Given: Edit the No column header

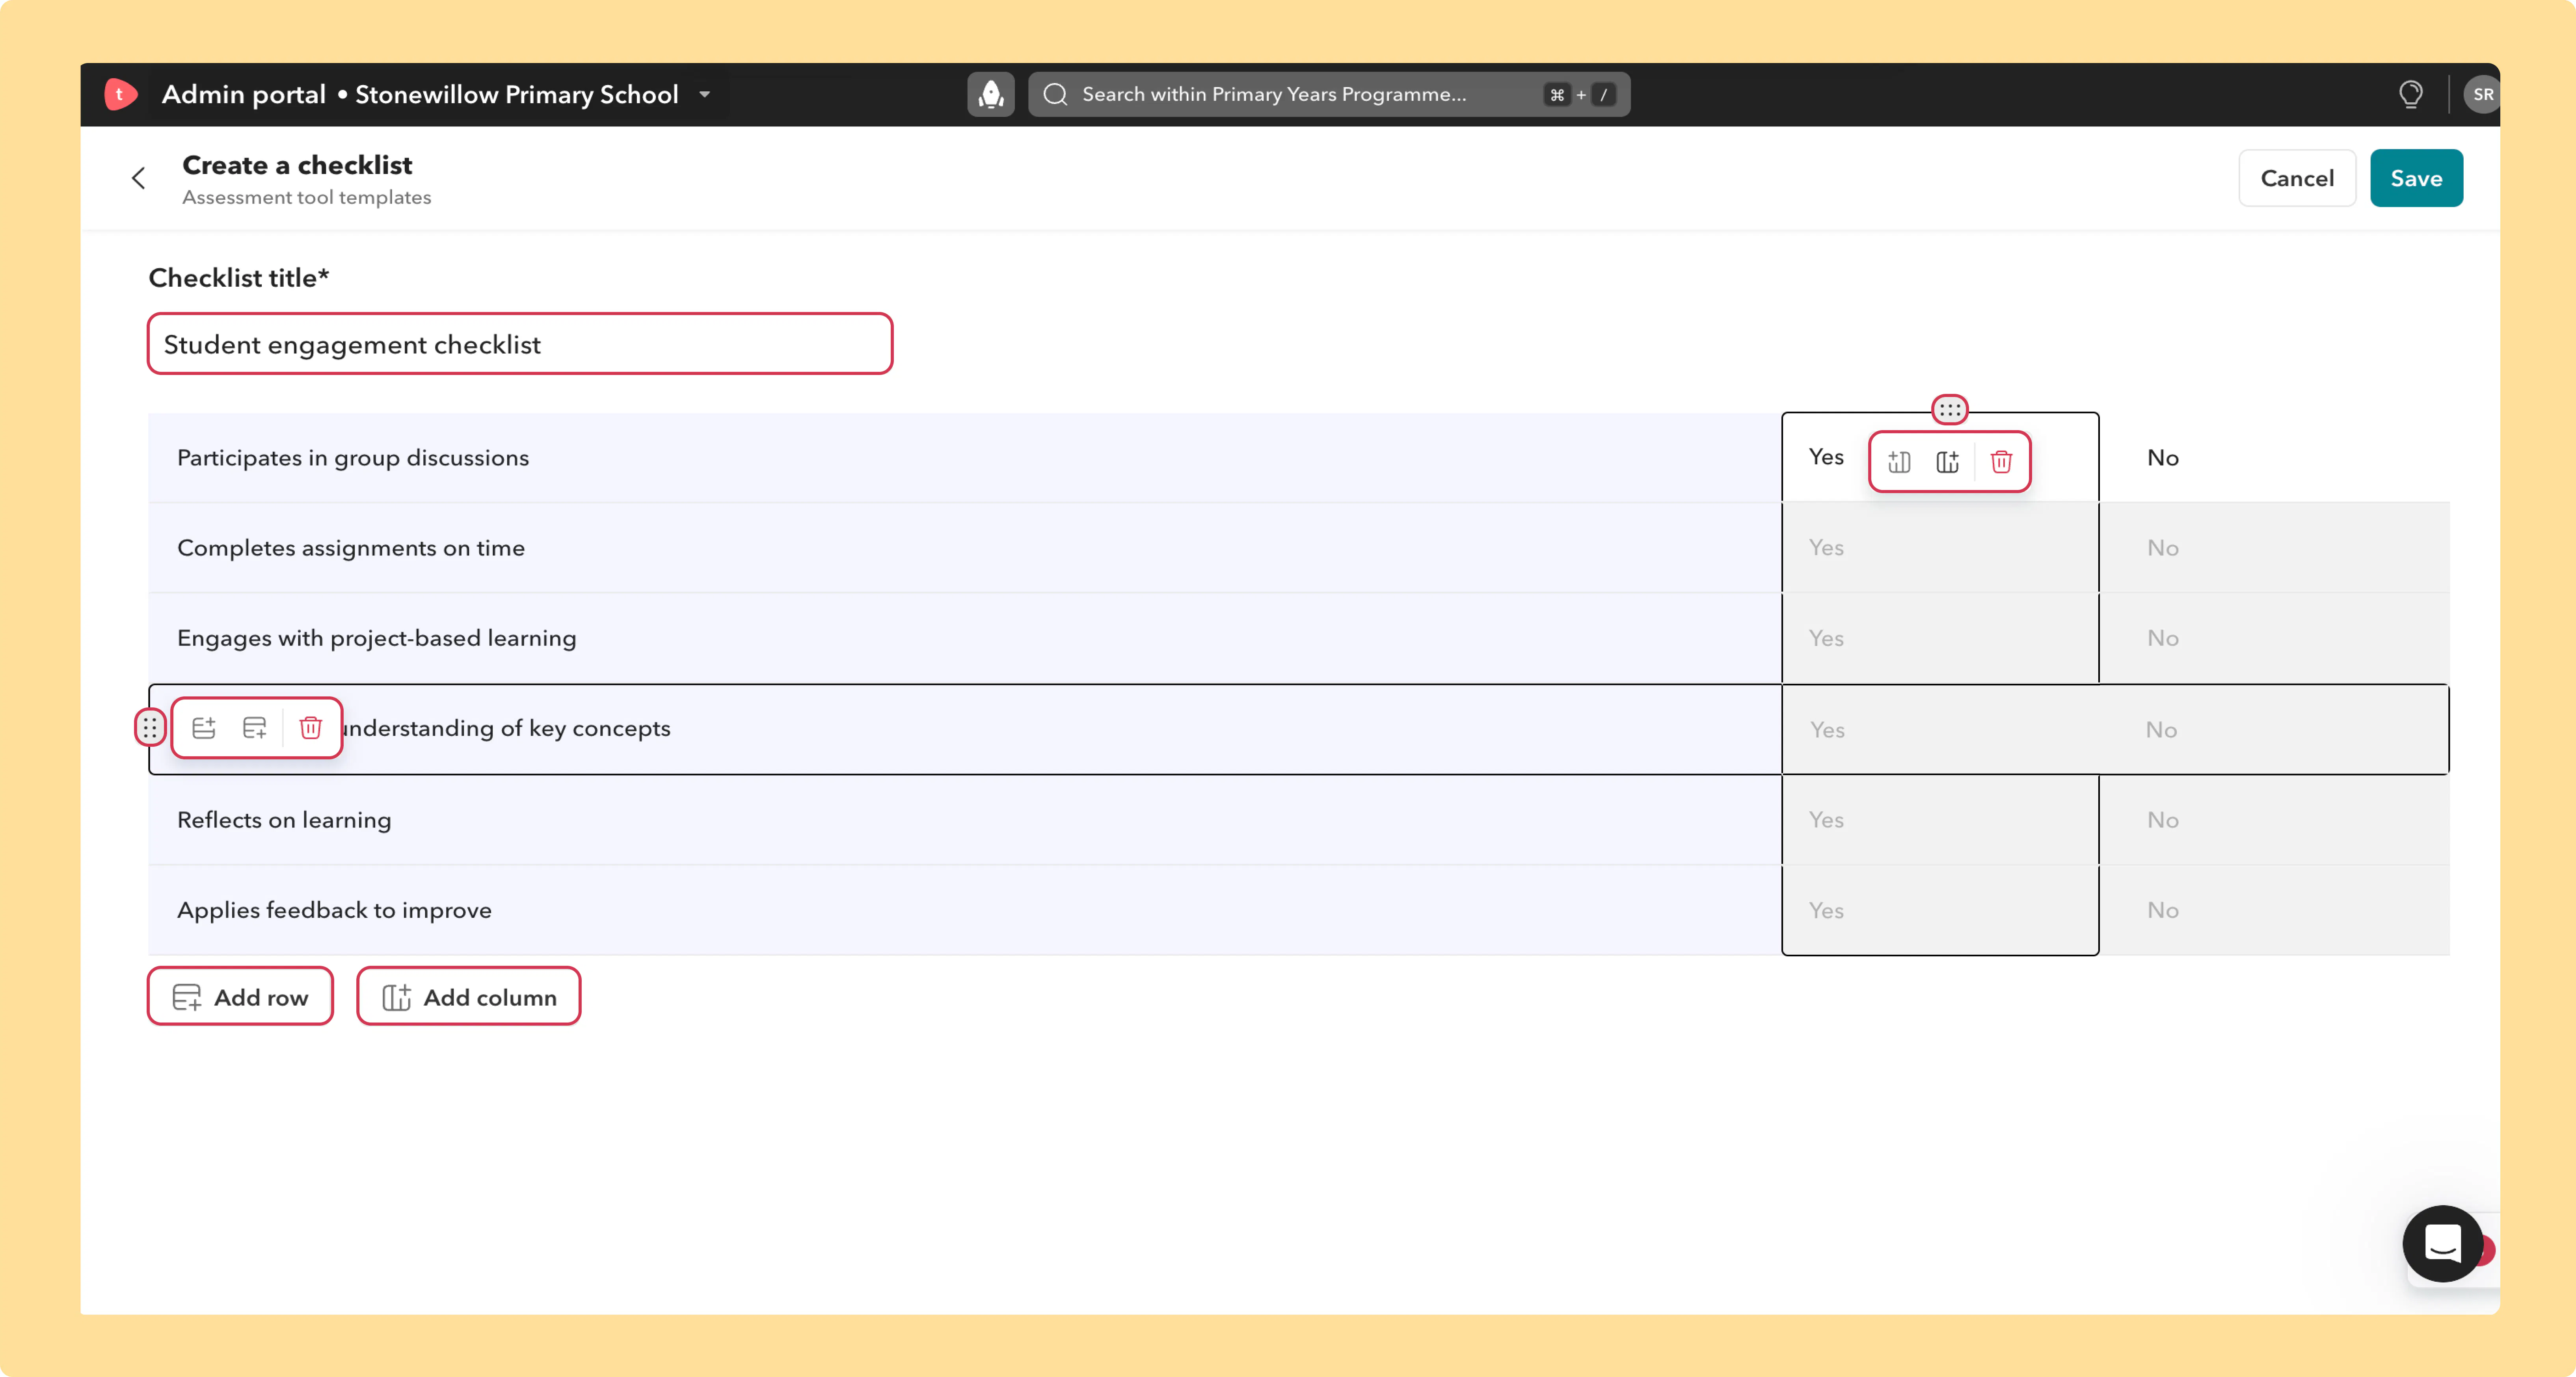Looking at the screenshot, I should pos(2162,458).
